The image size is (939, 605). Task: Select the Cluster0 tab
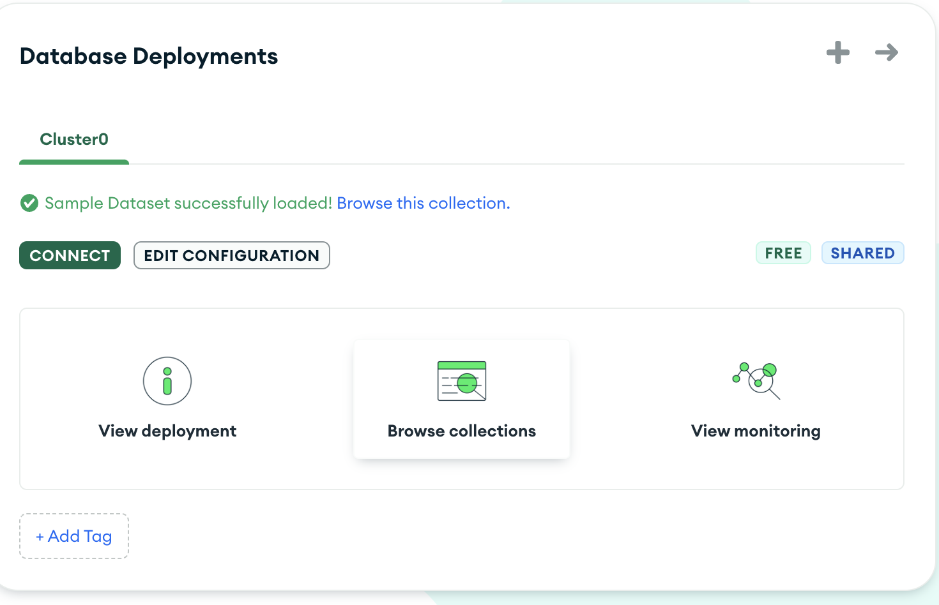[x=74, y=140]
